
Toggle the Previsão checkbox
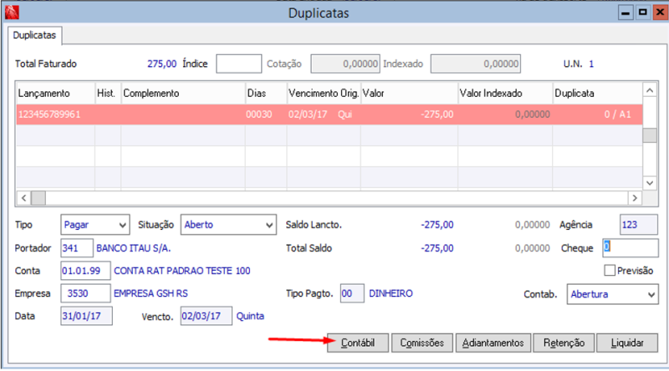click(x=610, y=271)
